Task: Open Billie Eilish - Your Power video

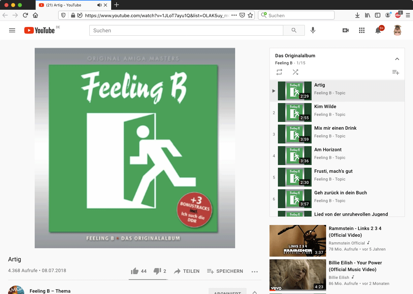Action: (355, 266)
